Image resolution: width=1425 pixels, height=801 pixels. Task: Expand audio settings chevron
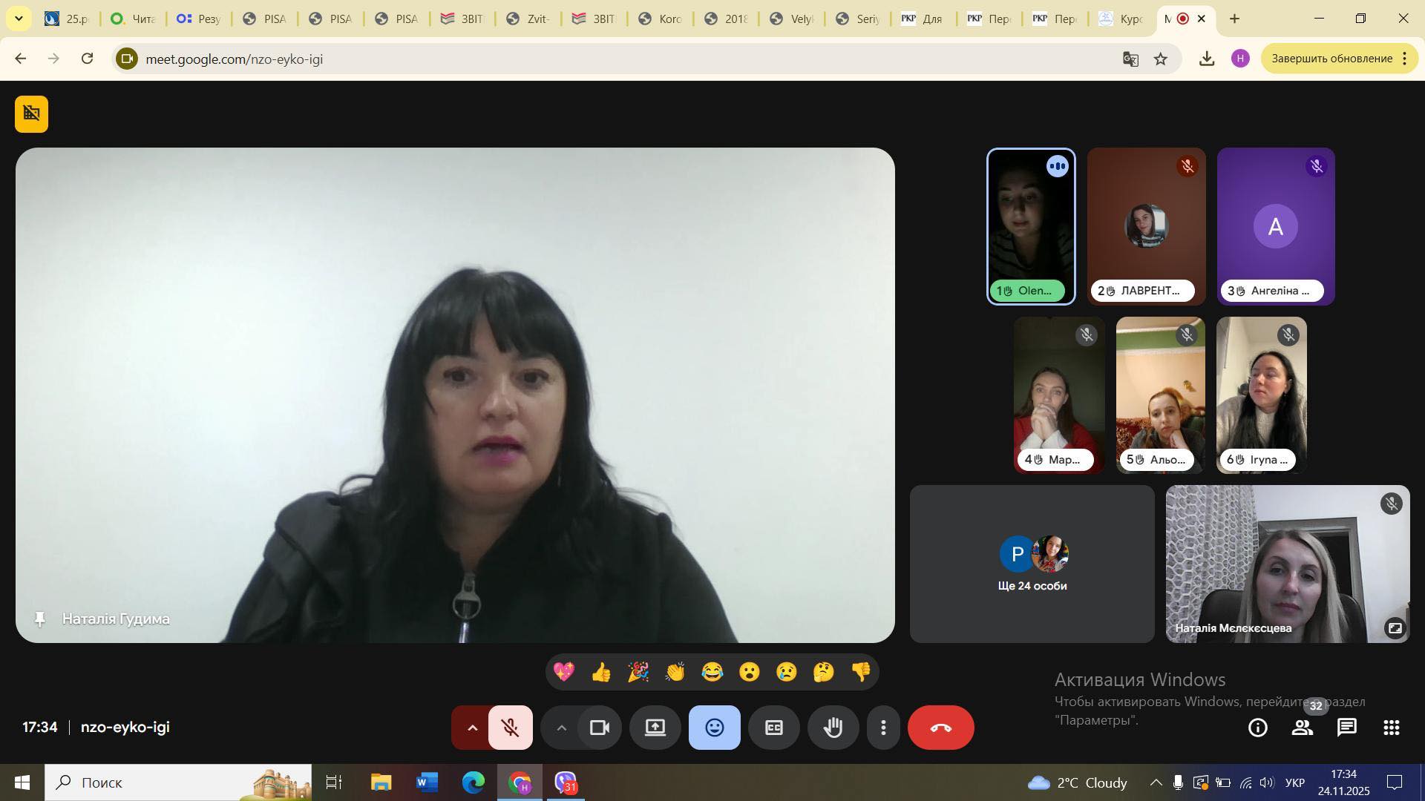[x=472, y=728]
